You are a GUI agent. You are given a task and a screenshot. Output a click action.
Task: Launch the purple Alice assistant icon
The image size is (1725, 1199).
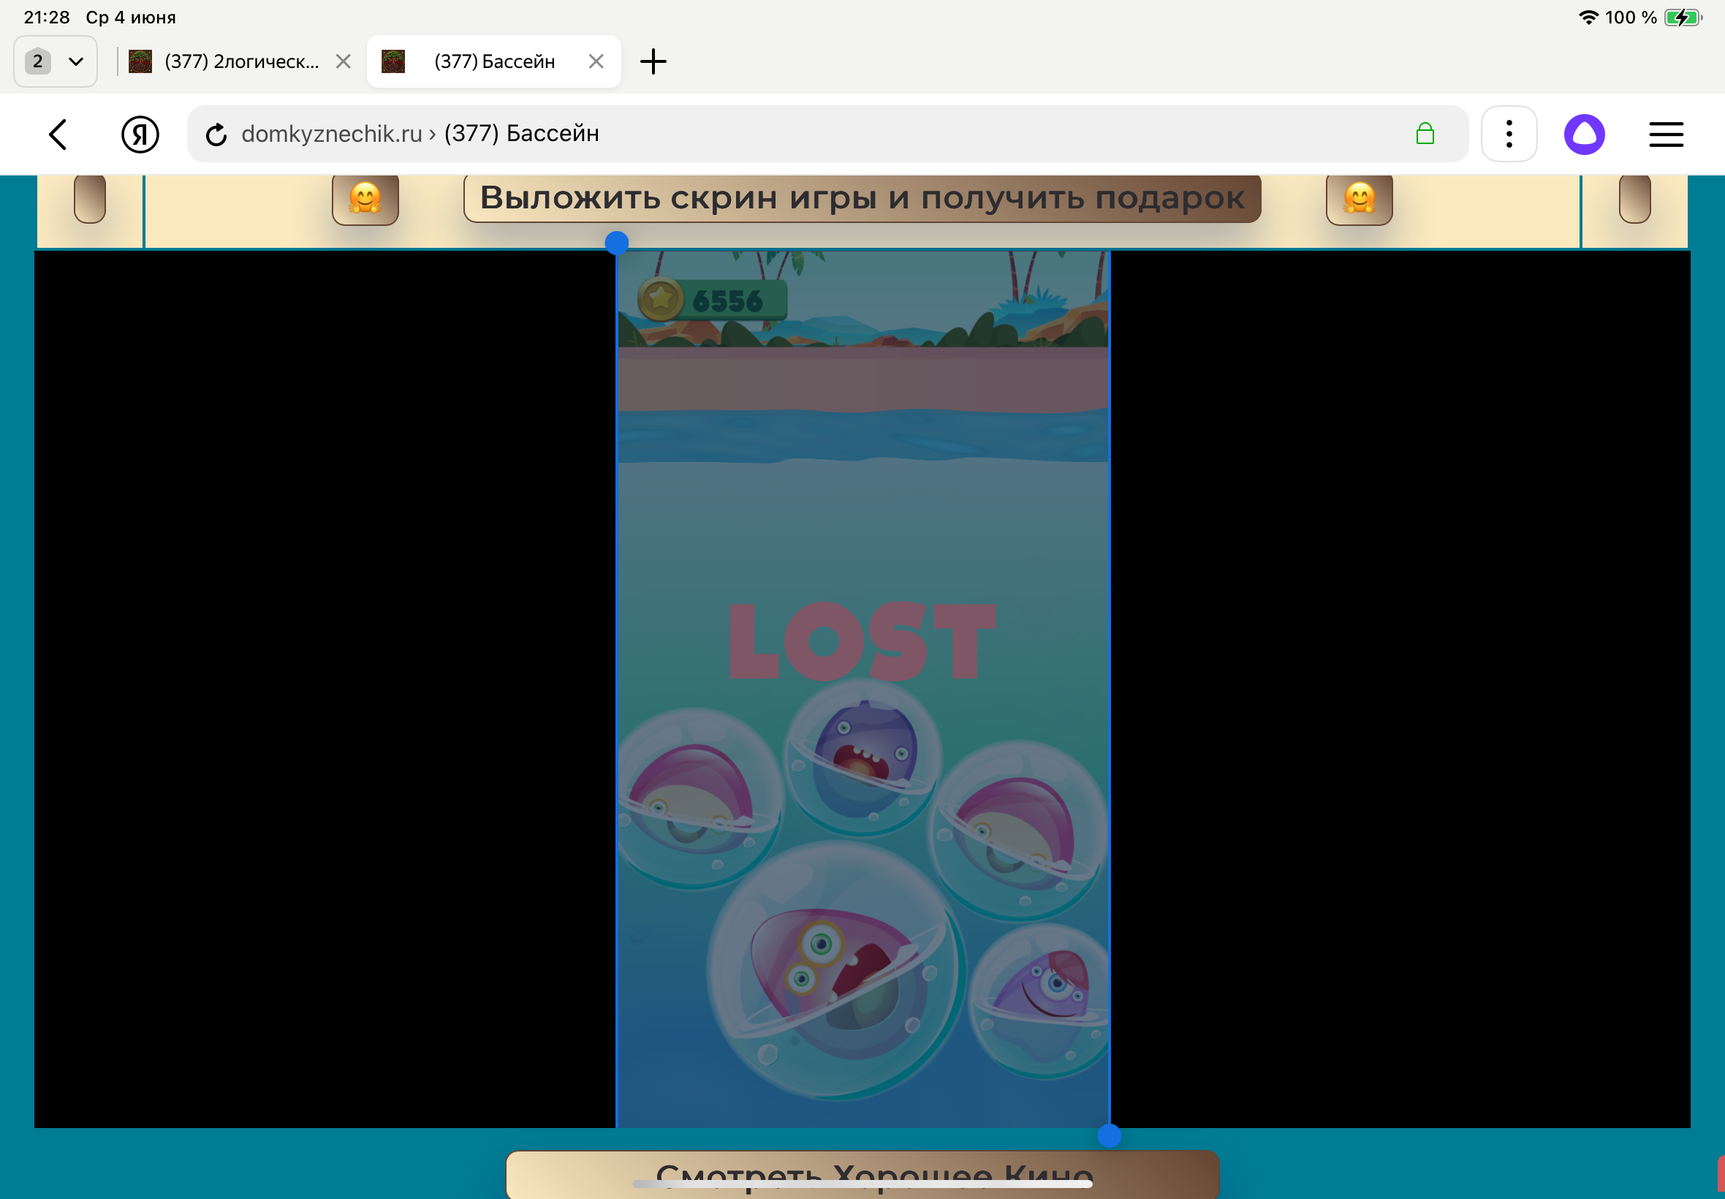pyautogui.click(x=1585, y=134)
